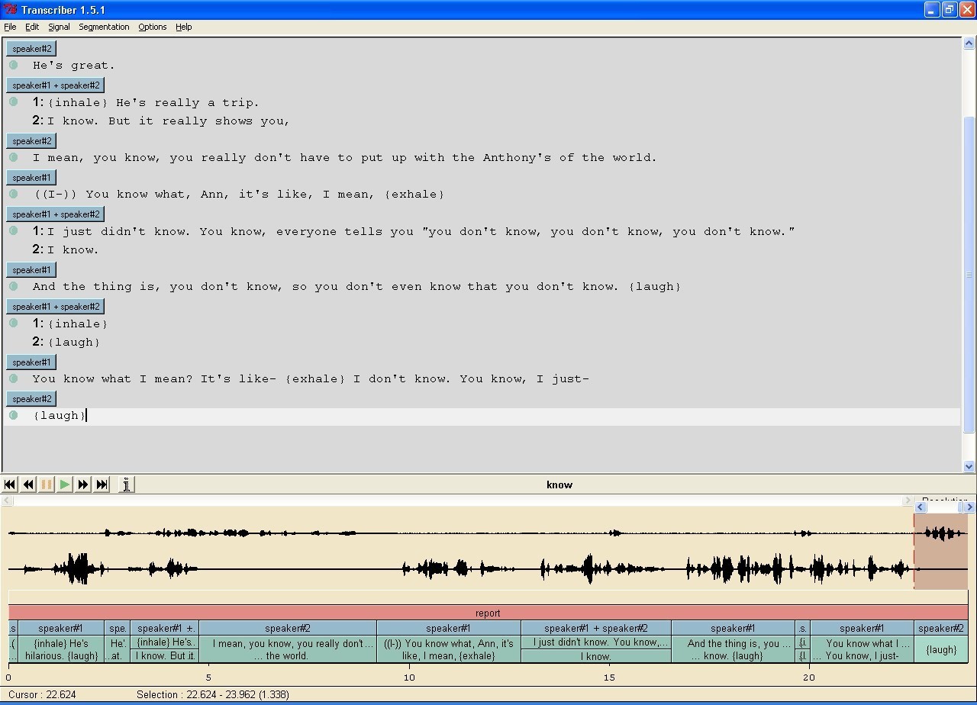Select timeline segment "{inhale} He's hilarious. {laugh}"

(61, 649)
